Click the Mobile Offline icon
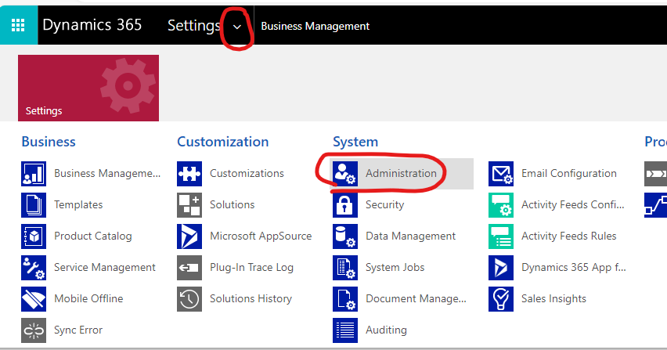The height and width of the screenshot is (350, 667). 34,299
